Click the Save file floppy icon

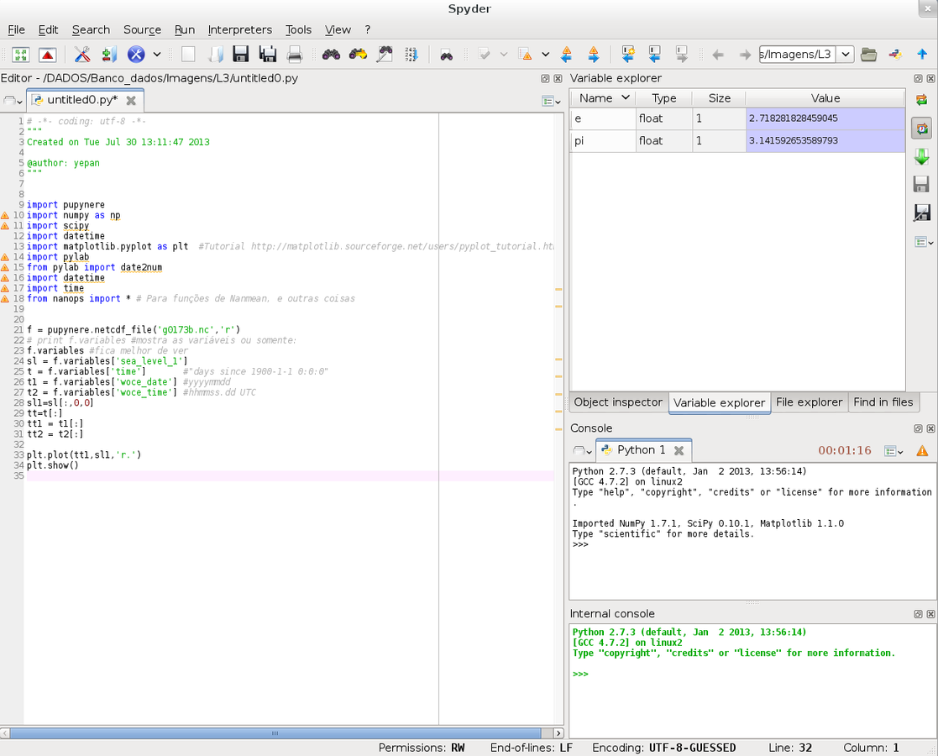click(x=241, y=55)
